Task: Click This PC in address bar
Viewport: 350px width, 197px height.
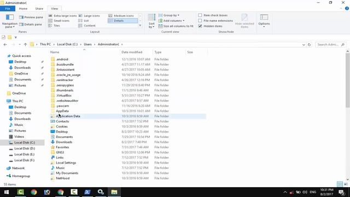Action: pyautogui.click(x=45, y=44)
